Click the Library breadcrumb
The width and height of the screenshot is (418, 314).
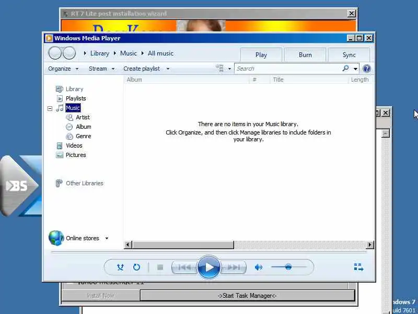point(100,53)
